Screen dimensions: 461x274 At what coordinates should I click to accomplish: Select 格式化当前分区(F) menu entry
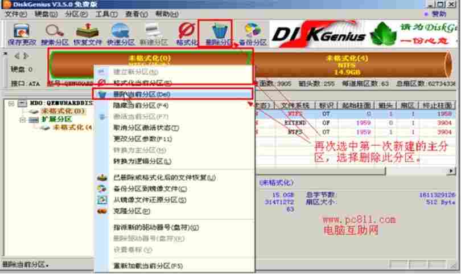174,83
